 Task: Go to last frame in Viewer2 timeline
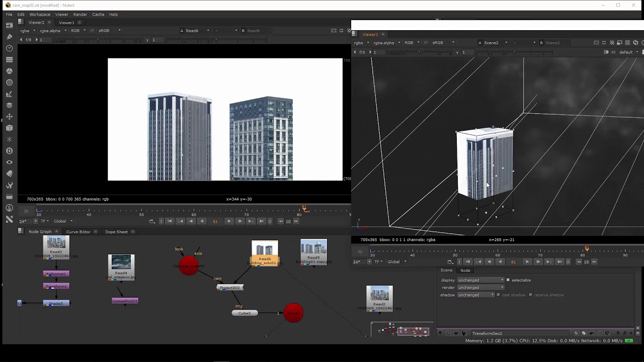tap(261, 221)
